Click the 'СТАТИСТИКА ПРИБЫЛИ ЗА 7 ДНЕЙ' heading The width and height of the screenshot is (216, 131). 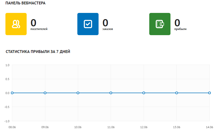coord(38,52)
